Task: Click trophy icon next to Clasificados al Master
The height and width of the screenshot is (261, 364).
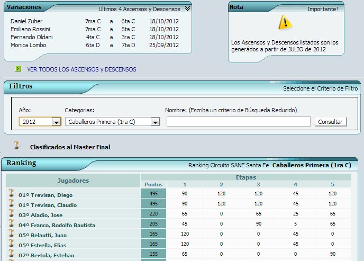Action: 17,146
